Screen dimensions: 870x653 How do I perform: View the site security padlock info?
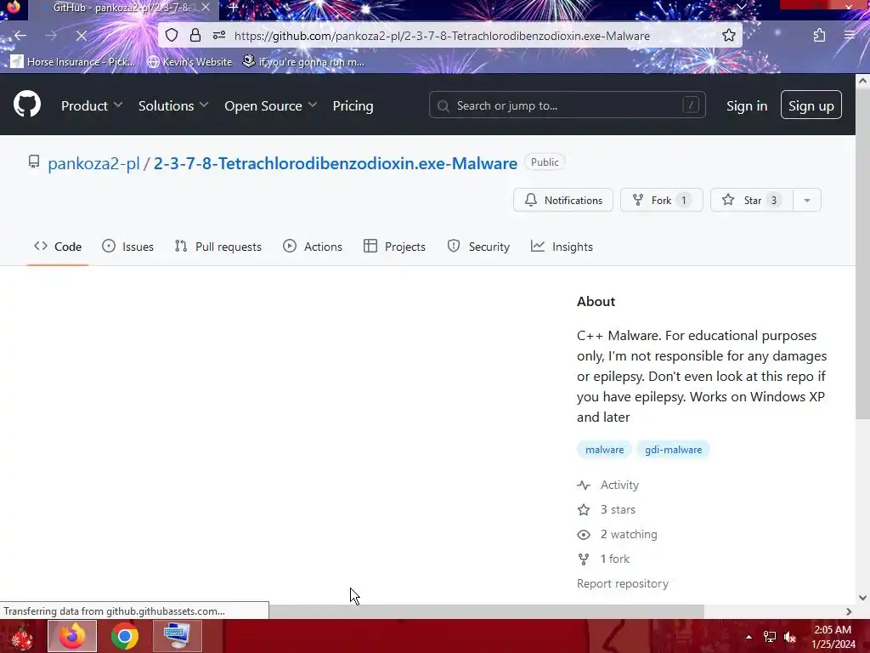195,36
